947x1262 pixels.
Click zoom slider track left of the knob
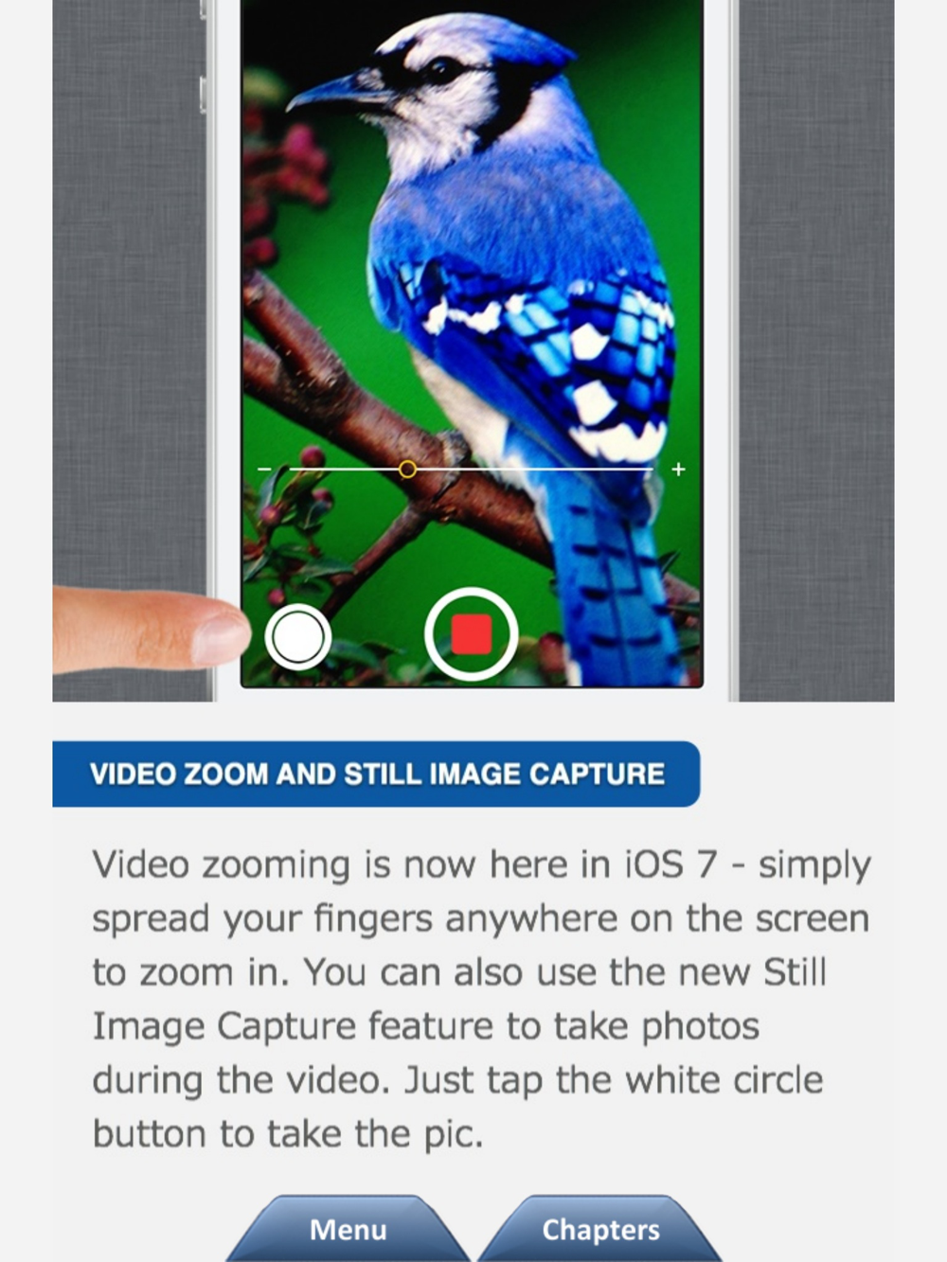pos(344,469)
